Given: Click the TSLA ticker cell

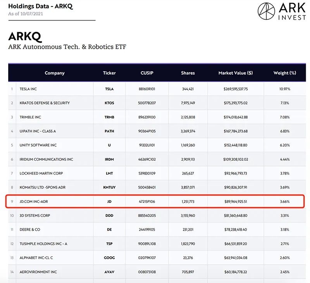Looking at the screenshot, I should 109,89.
